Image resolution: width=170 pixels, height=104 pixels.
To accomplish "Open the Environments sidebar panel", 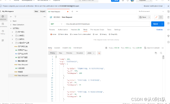I will pyautogui.click(x=3, y=25).
